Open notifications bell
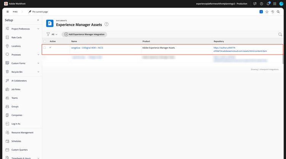Viewport: 286px width, 159px height. pyautogui.click(x=268, y=4)
